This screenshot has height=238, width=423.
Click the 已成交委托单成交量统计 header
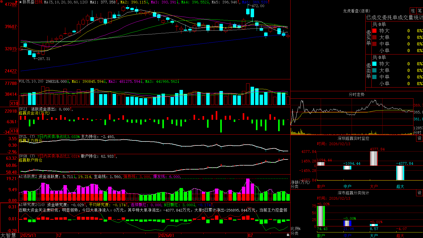pyautogui.click(x=394, y=17)
